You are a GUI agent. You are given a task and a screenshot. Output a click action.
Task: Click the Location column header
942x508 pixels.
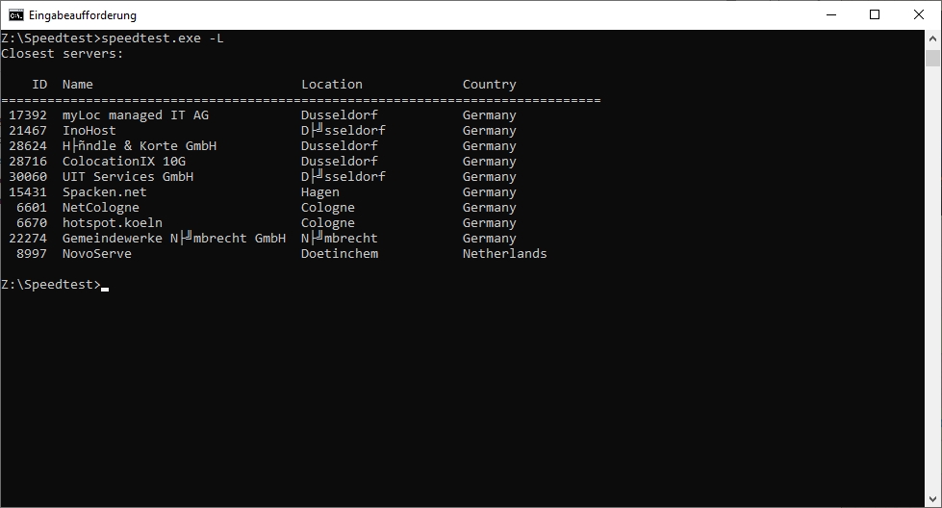332,85
